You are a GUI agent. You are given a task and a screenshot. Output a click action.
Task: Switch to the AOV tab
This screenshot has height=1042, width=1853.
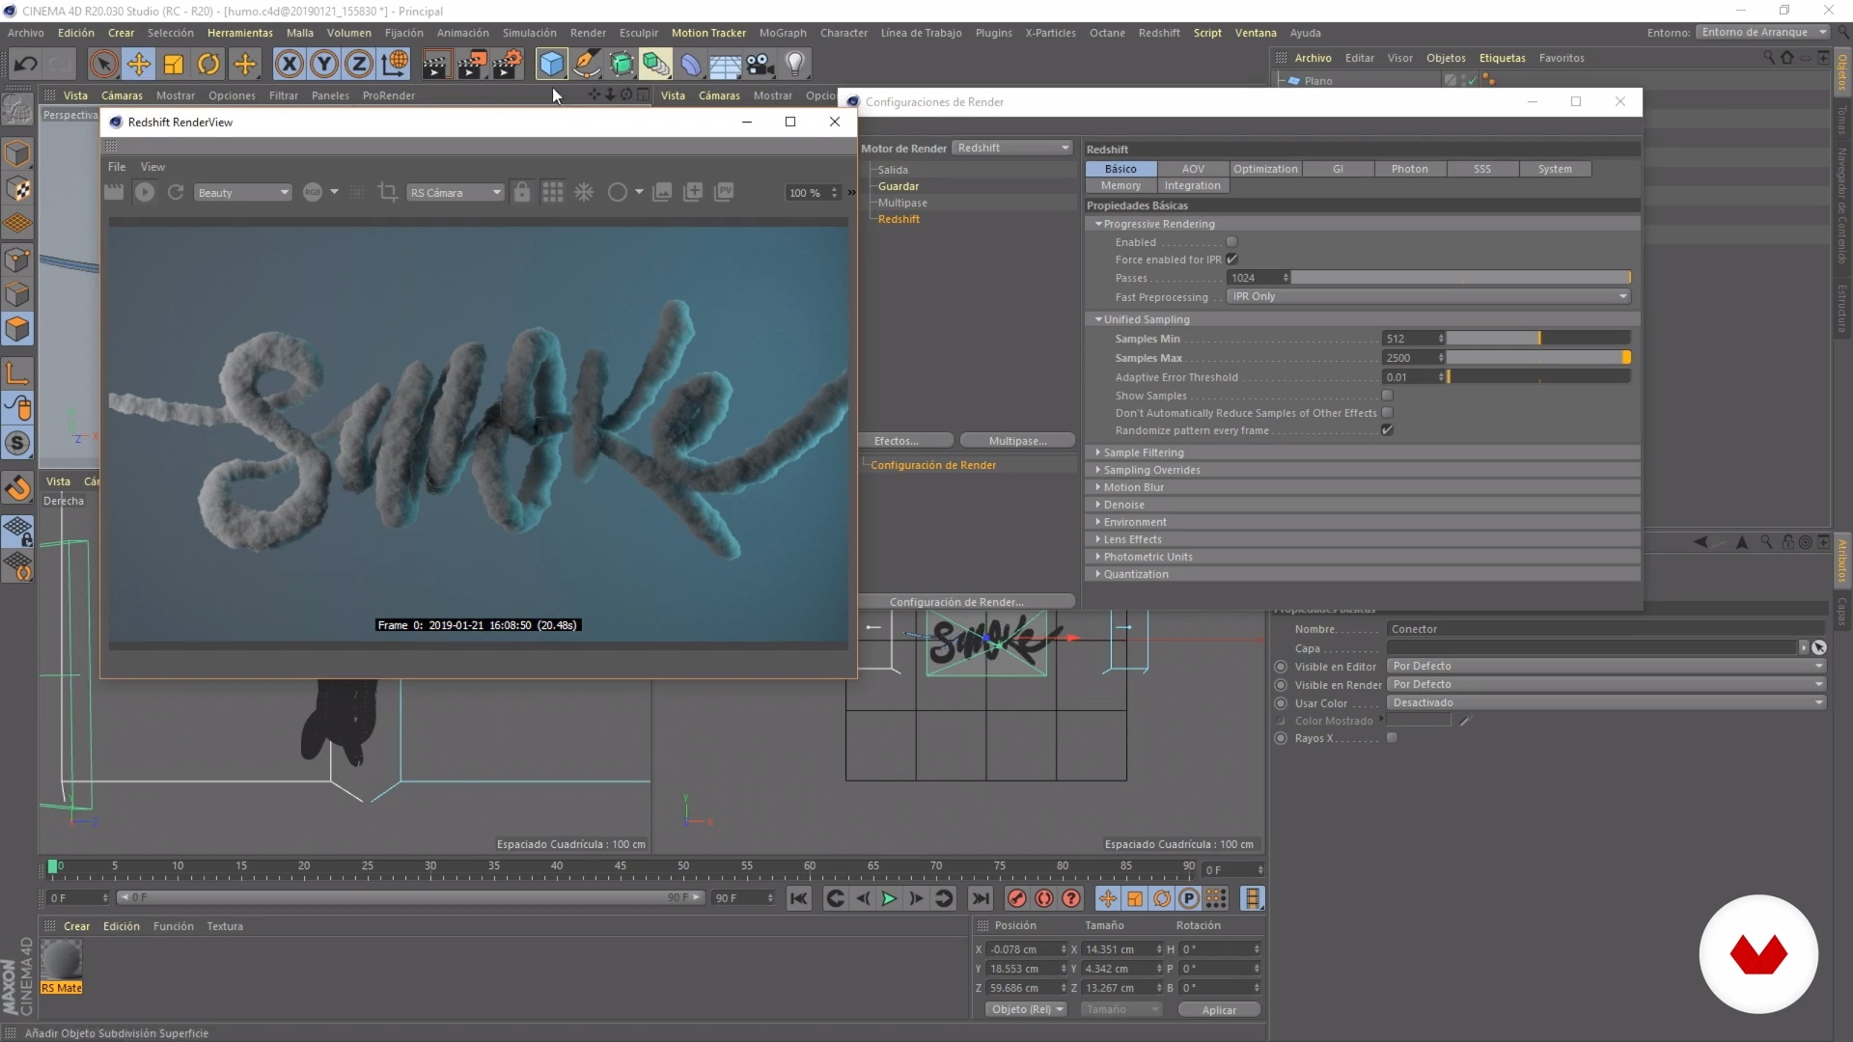click(1193, 169)
